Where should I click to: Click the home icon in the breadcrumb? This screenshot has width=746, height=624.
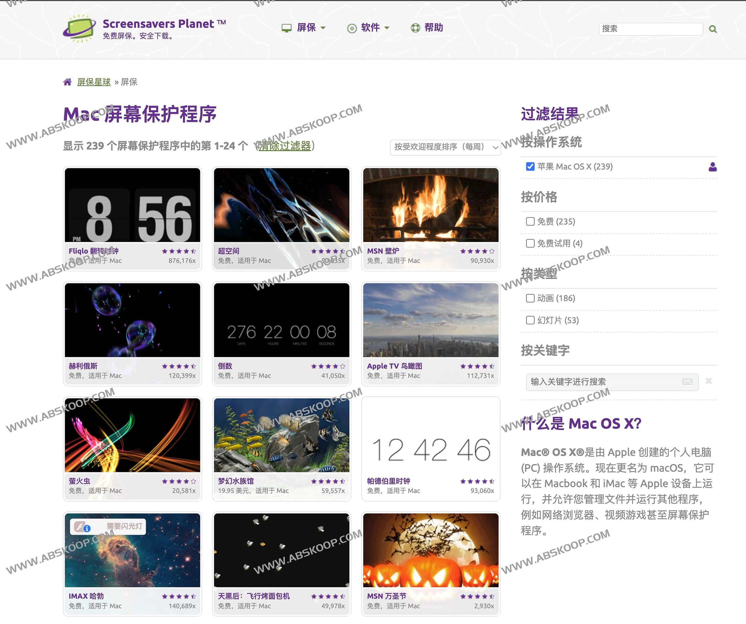(x=68, y=82)
